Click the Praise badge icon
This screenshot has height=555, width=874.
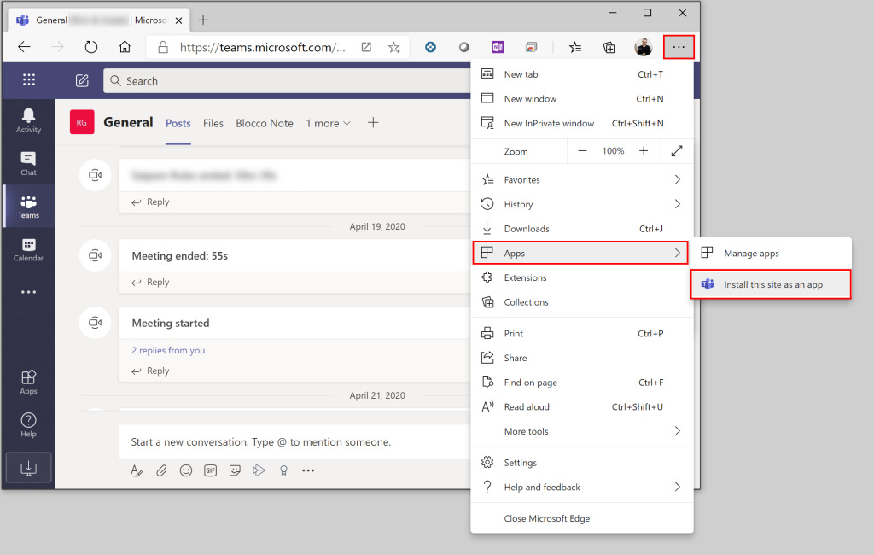(283, 470)
